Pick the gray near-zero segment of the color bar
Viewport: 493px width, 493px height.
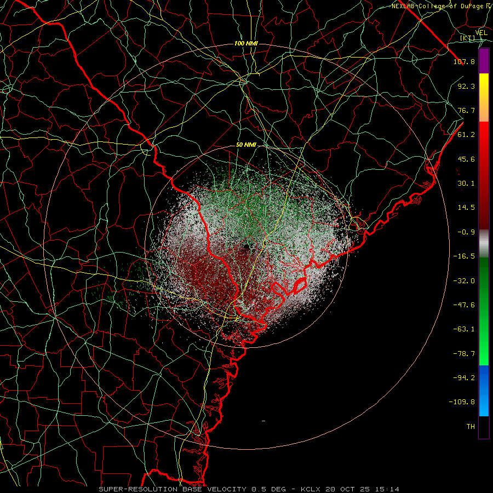484,244
